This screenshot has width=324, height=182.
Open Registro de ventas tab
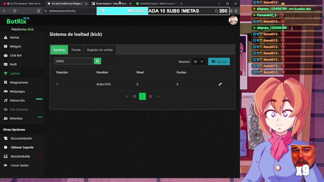pyautogui.click(x=100, y=50)
